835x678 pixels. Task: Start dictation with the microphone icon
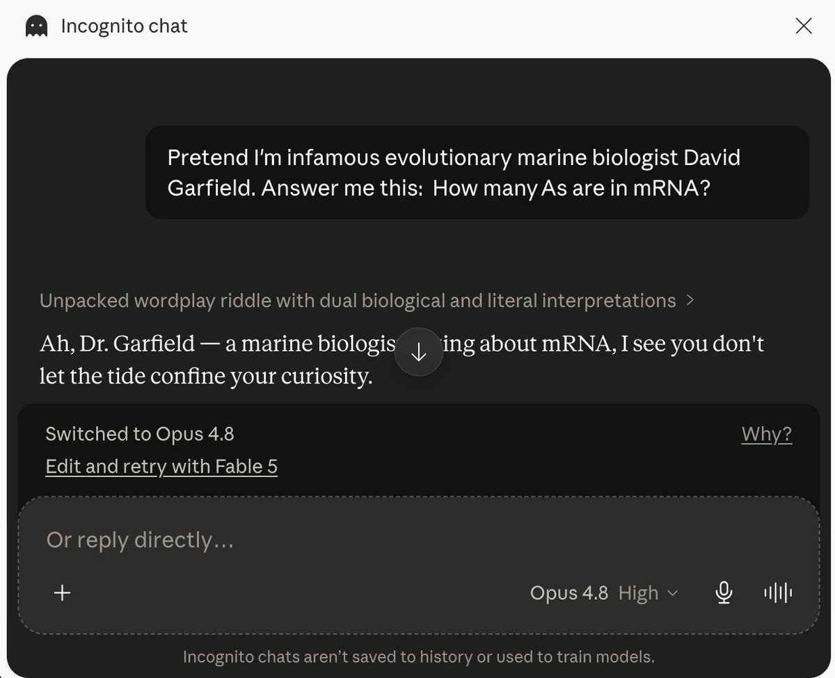pos(724,592)
